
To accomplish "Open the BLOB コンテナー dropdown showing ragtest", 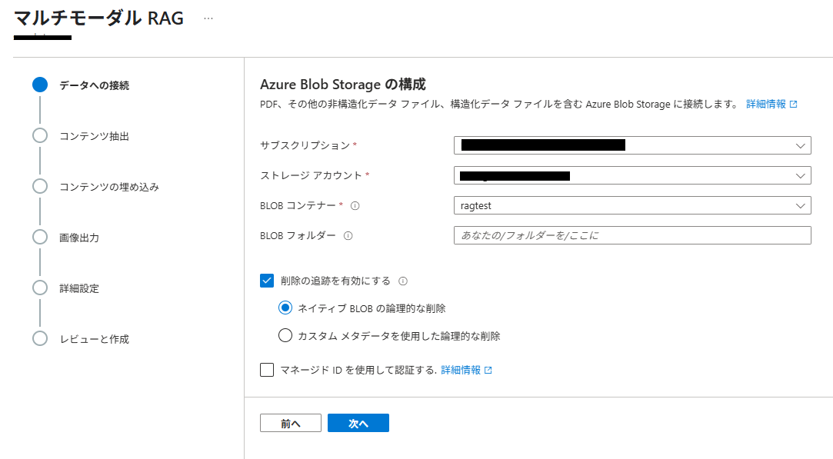I will (x=632, y=205).
